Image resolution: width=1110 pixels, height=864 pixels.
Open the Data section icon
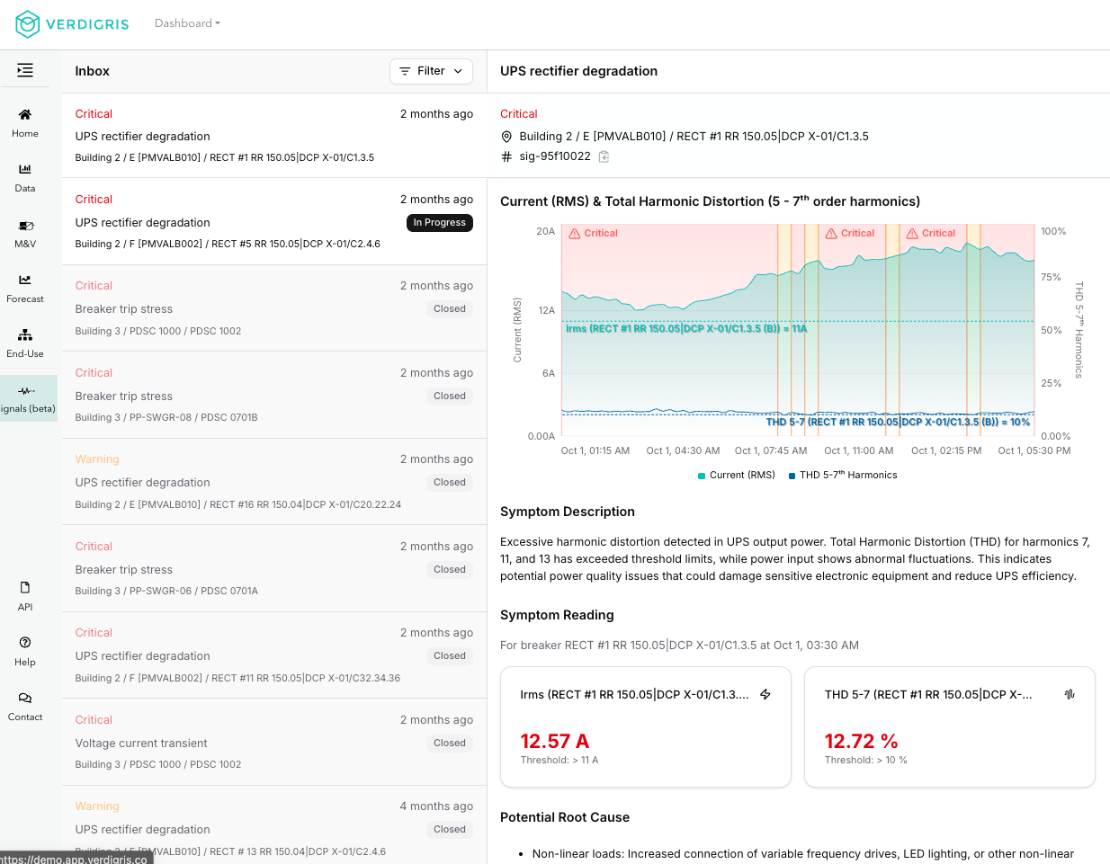[25, 169]
